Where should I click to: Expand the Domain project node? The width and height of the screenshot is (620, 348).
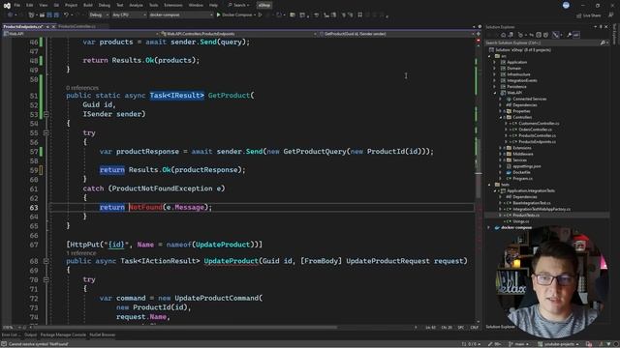point(494,69)
